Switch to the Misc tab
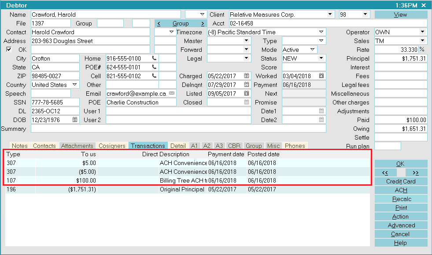432x255 pixels. [273, 146]
